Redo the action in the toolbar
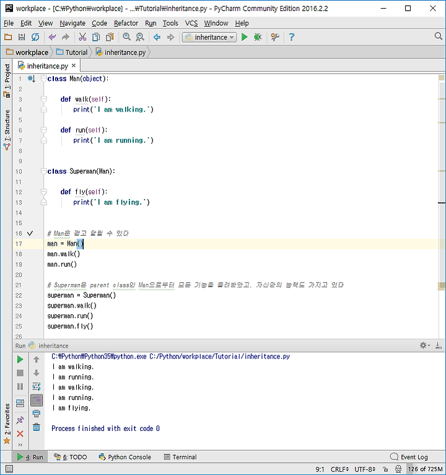This screenshot has height=475, width=446. 66,37
